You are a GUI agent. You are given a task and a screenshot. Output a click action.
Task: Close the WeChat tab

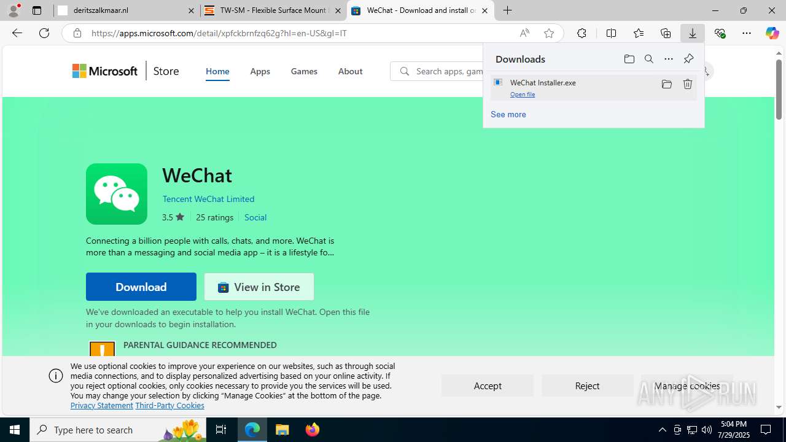pos(484,10)
